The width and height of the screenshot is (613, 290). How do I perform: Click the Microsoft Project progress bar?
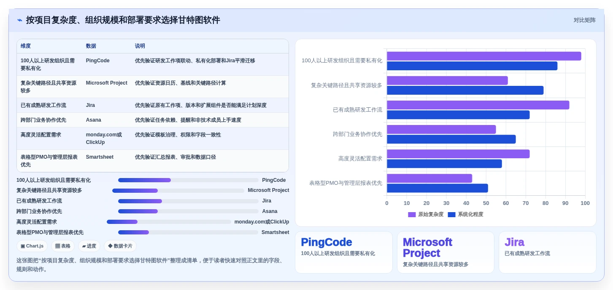click(x=178, y=191)
